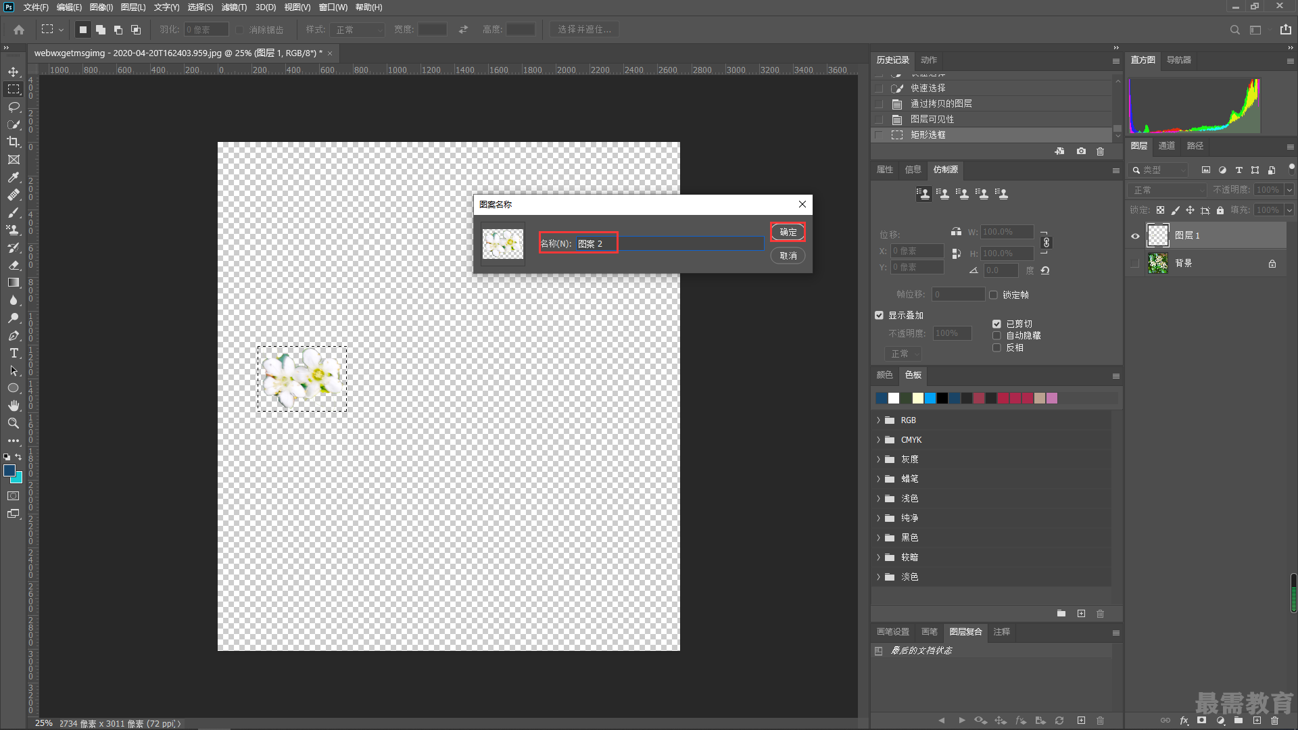Select the Path Selection tool
1298x730 pixels.
click(14, 370)
